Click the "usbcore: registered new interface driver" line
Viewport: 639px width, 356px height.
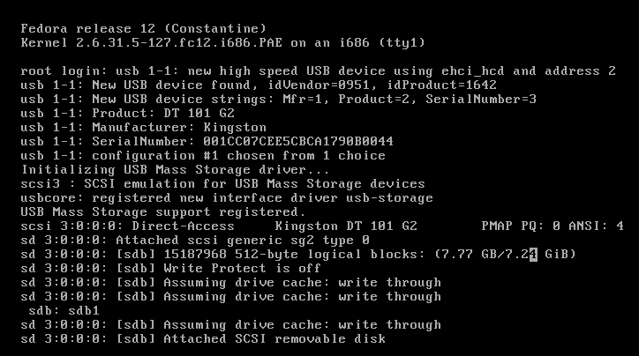coord(227,198)
